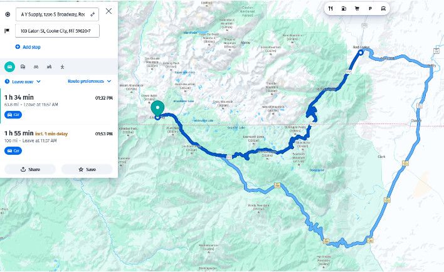Show shopping places with cart icon

point(357,9)
